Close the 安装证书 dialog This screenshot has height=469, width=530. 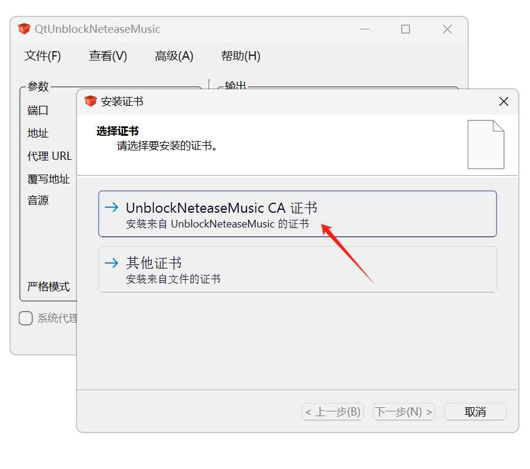(x=504, y=101)
